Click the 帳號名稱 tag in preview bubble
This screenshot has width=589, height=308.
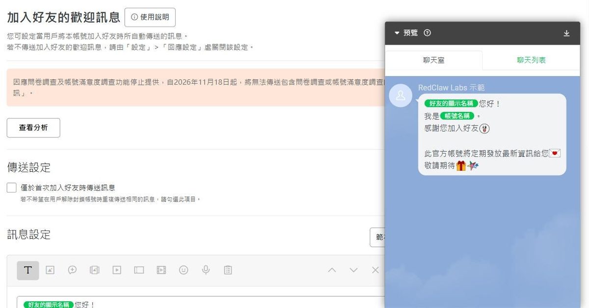457,116
